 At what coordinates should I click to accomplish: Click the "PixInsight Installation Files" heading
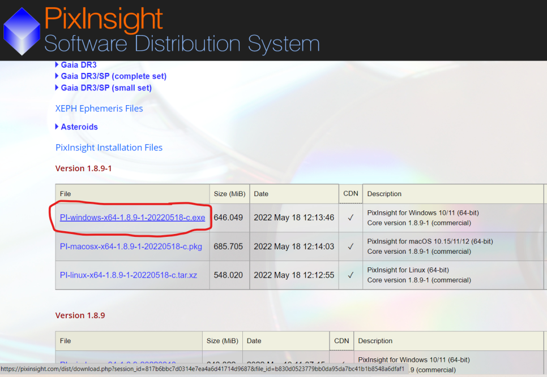pyautogui.click(x=109, y=148)
